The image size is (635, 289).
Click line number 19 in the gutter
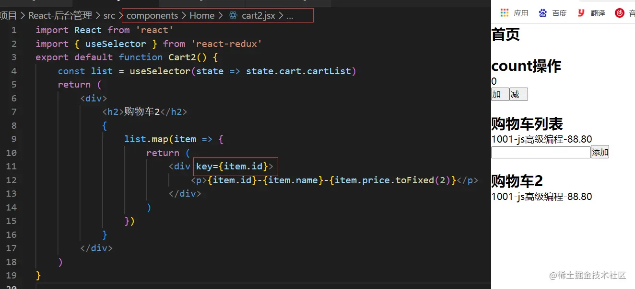(12, 276)
